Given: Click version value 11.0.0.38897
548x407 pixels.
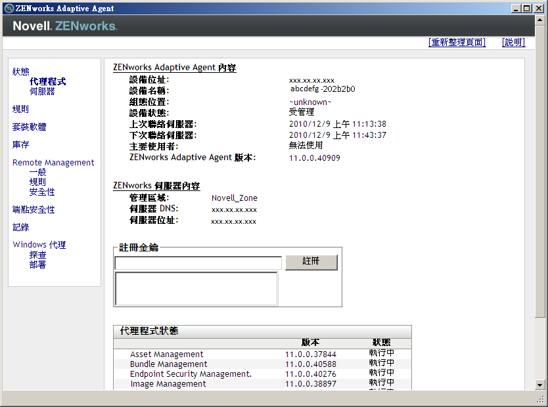Looking at the screenshot, I should (311, 383).
